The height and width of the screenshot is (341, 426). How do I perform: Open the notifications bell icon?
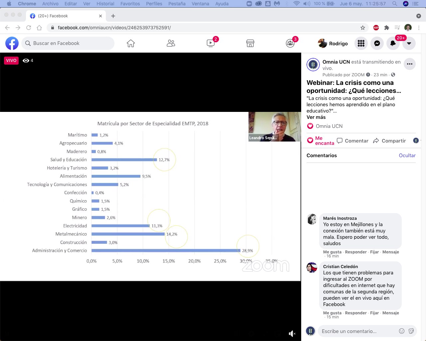[393, 43]
